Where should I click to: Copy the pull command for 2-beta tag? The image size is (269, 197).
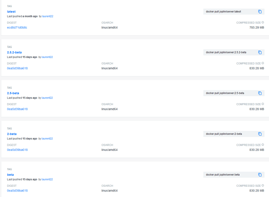pyautogui.click(x=260, y=134)
